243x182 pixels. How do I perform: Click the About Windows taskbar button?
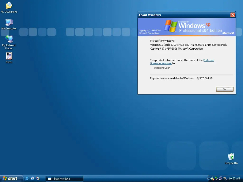coord(64,179)
